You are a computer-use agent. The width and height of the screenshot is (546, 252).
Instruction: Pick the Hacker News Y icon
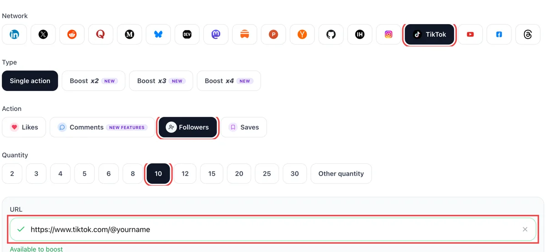pos(302,35)
